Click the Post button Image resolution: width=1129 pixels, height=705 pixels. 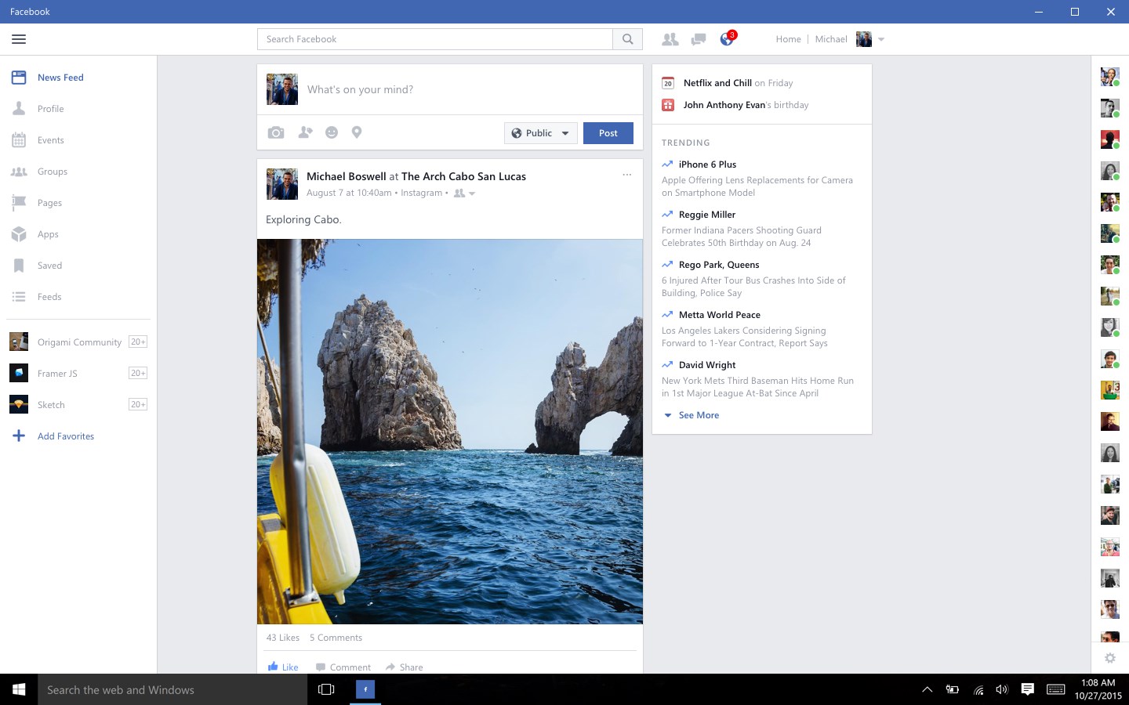click(x=608, y=133)
